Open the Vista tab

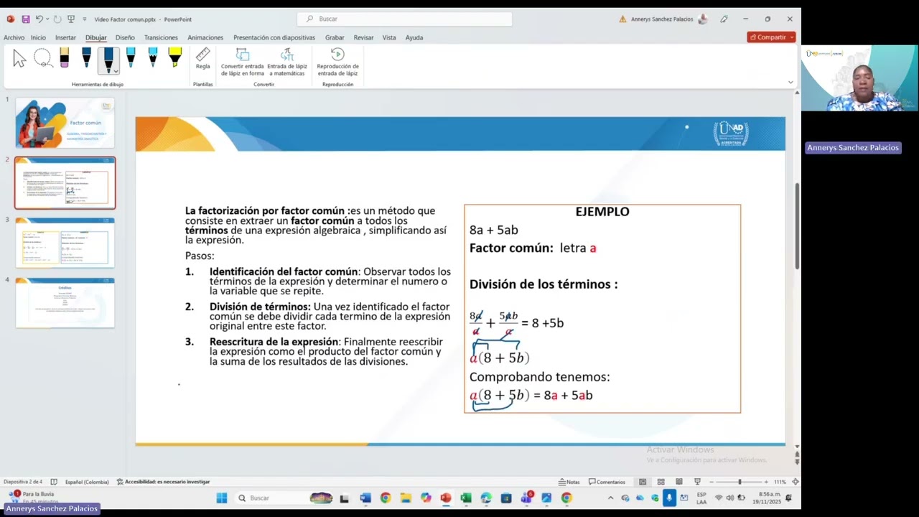389,37
